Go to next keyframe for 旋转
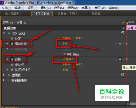The image size is (136, 108). [124, 59]
